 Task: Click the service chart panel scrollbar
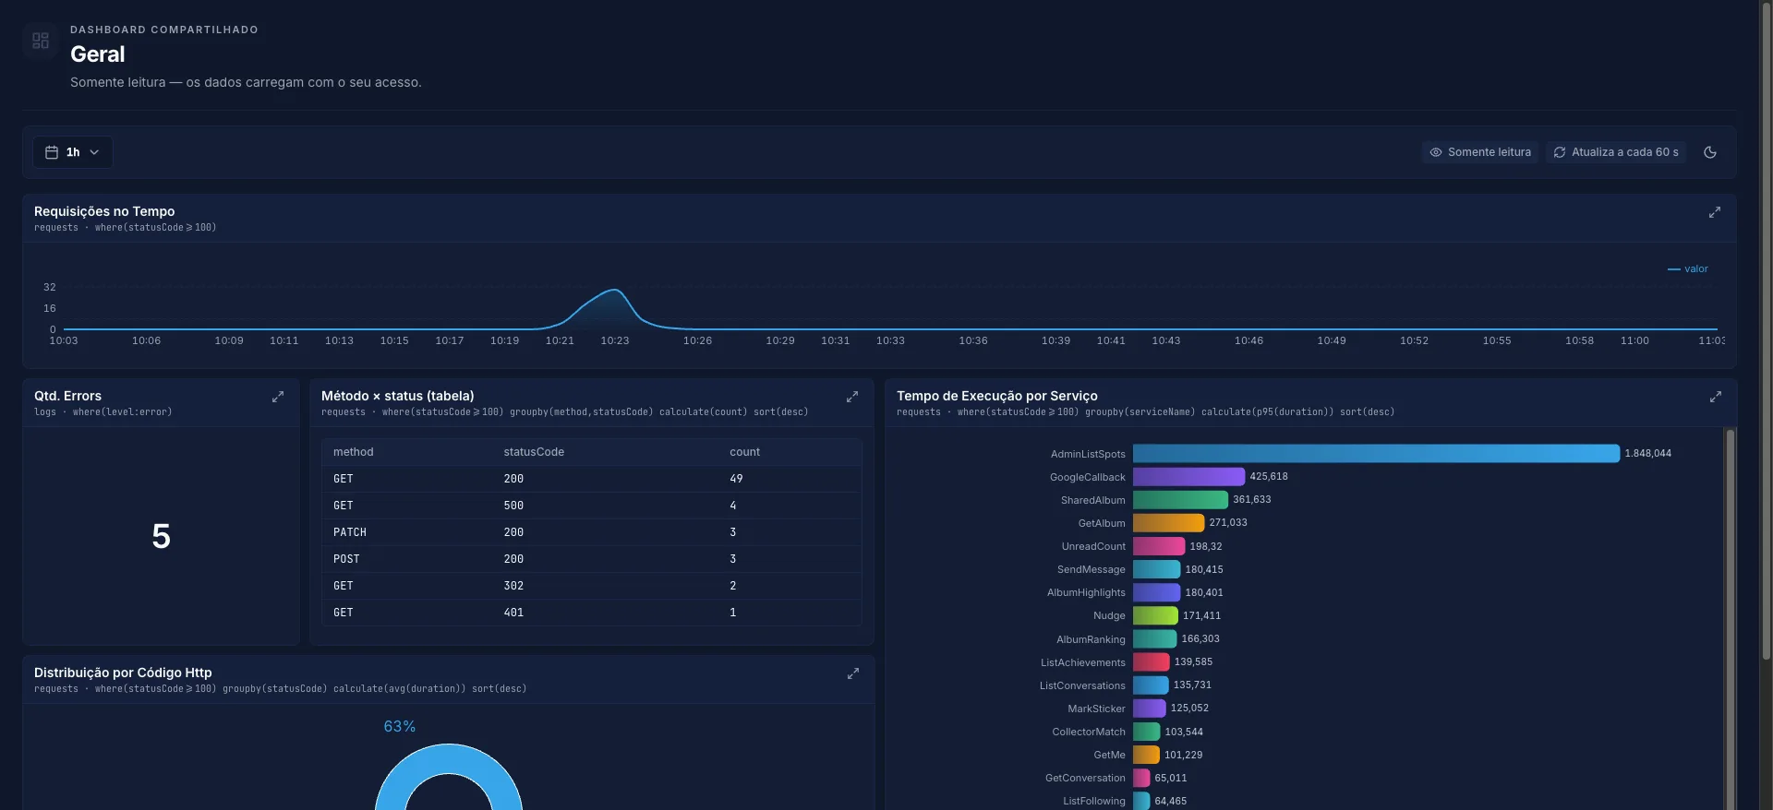pos(1730,618)
